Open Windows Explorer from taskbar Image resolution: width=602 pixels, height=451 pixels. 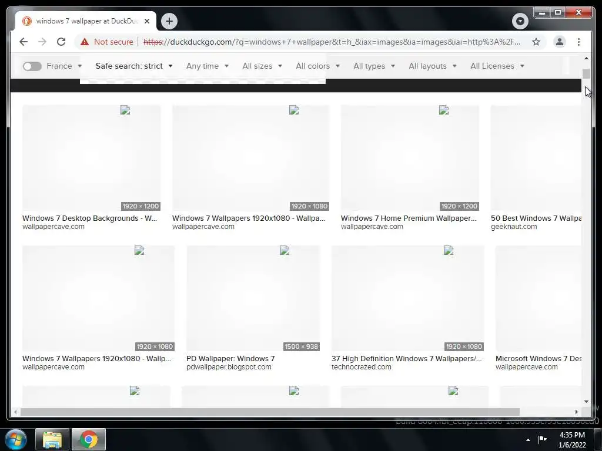(x=52, y=439)
